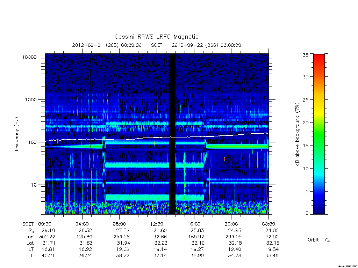Click the black data gap in the spectrogram
The image size is (358, 268).
click(x=172, y=134)
